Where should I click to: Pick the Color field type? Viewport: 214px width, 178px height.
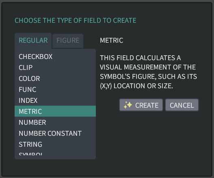point(55,78)
